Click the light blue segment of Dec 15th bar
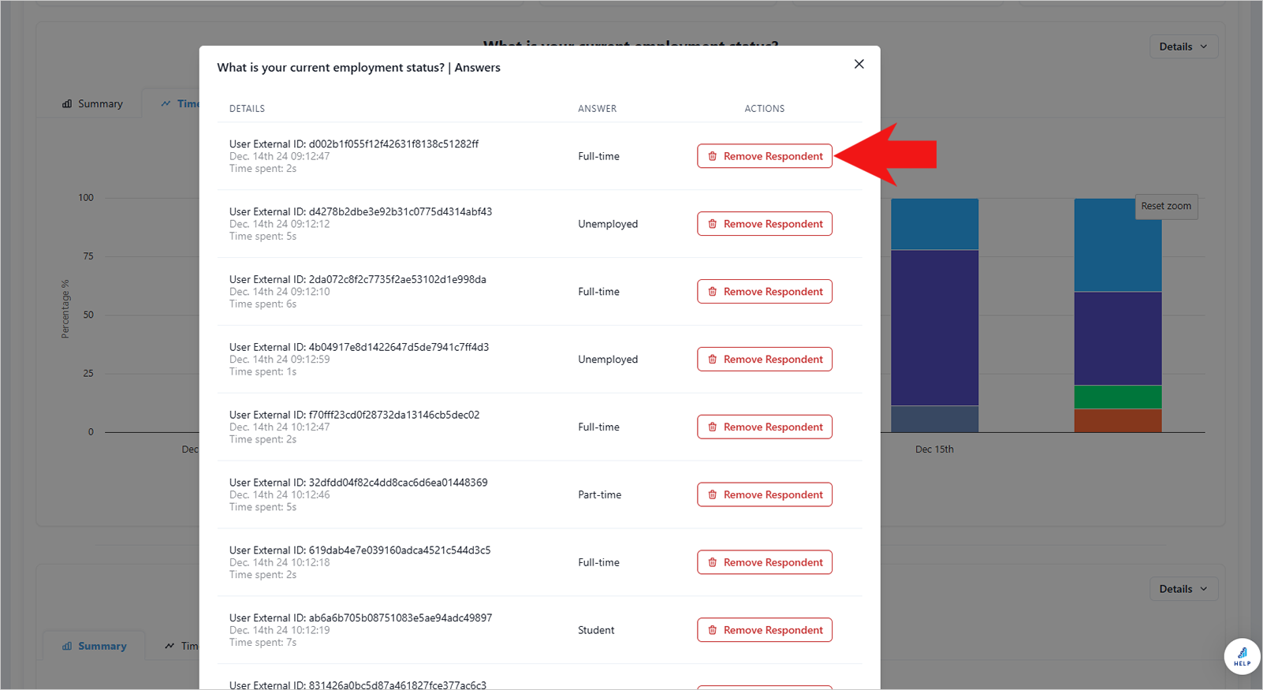Viewport: 1263px width, 690px height. coord(934,224)
